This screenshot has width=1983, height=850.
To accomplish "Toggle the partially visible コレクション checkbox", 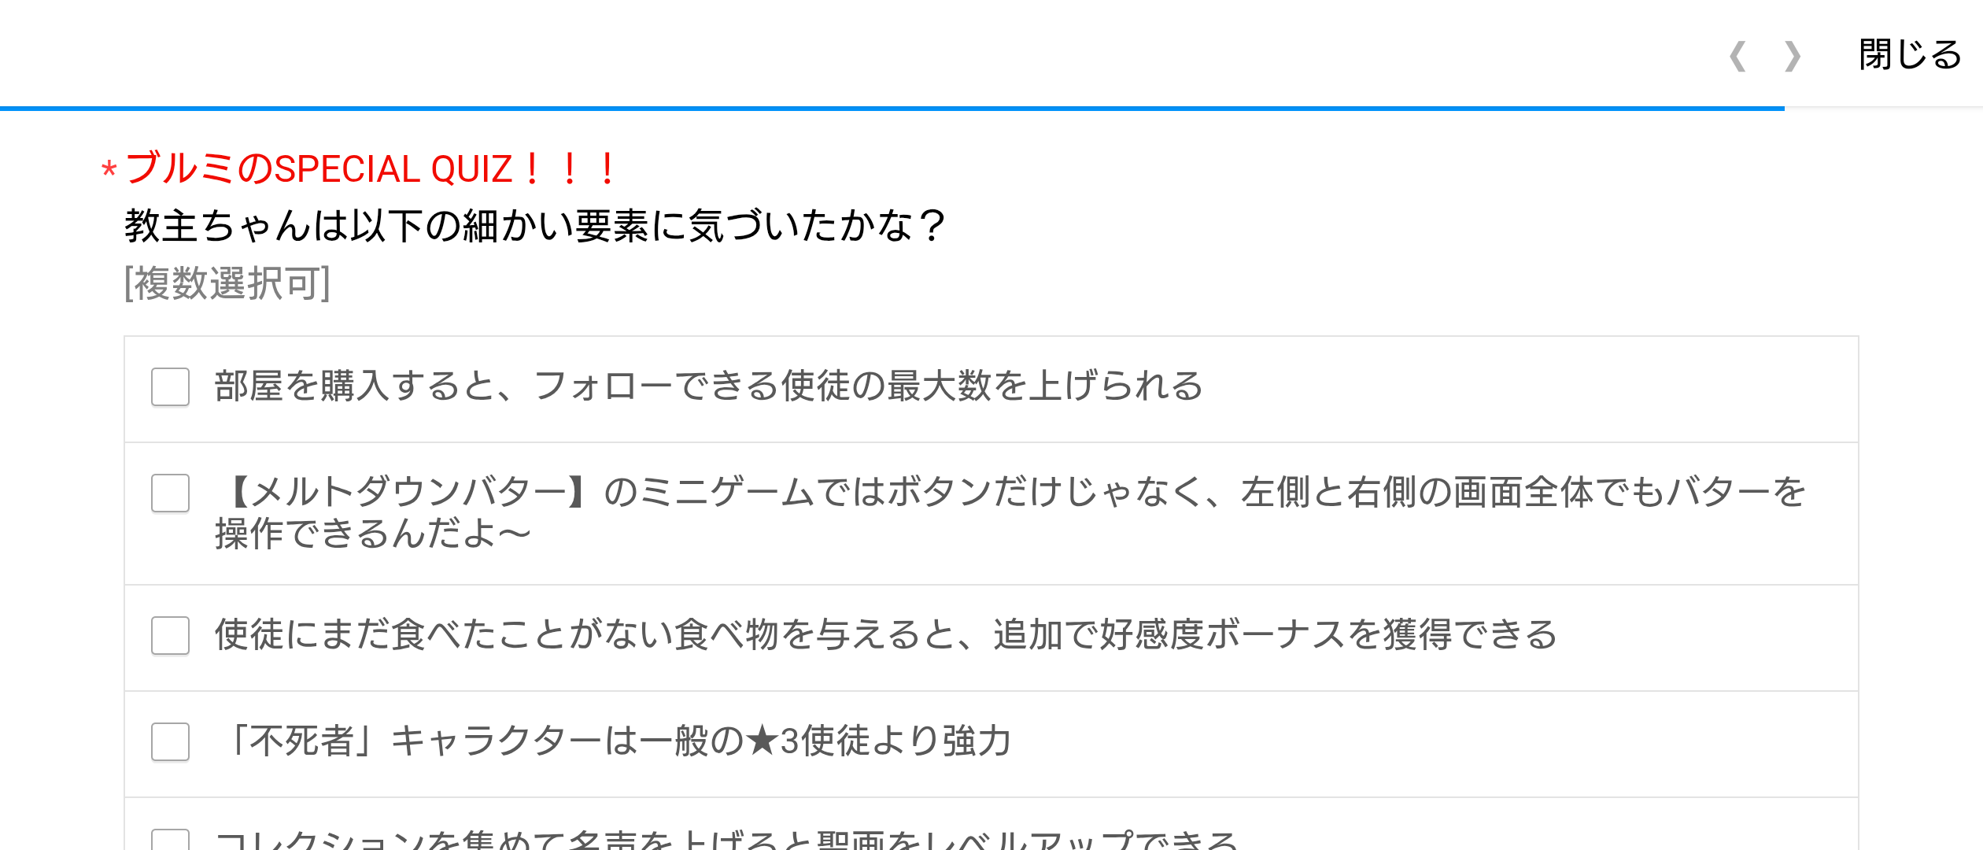I will (x=170, y=840).
